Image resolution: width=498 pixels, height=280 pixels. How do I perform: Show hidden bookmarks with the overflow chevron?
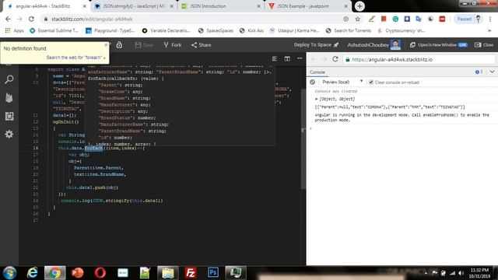(x=489, y=30)
